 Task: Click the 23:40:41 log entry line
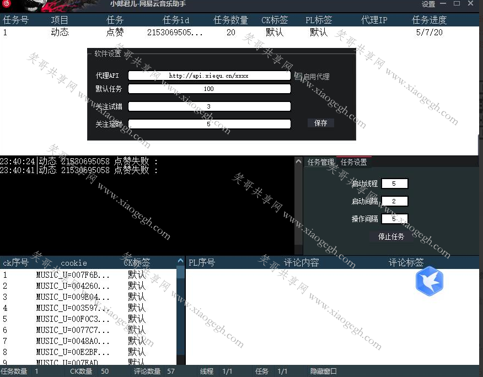click(79, 170)
